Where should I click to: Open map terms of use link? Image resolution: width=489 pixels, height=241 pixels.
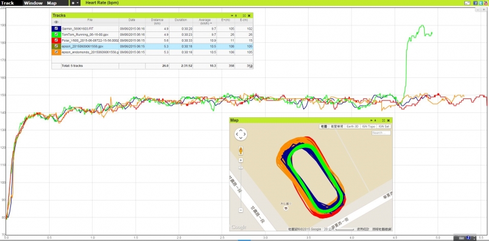pos(363,229)
